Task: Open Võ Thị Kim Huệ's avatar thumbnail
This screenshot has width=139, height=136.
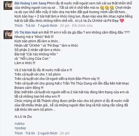Action: 8,35
